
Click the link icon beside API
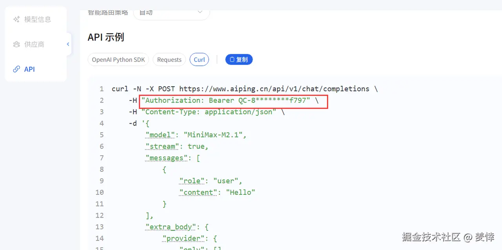pos(16,69)
